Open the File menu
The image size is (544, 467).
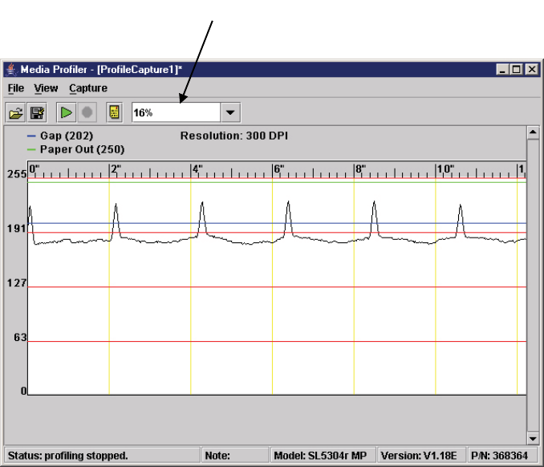[16, 88]
